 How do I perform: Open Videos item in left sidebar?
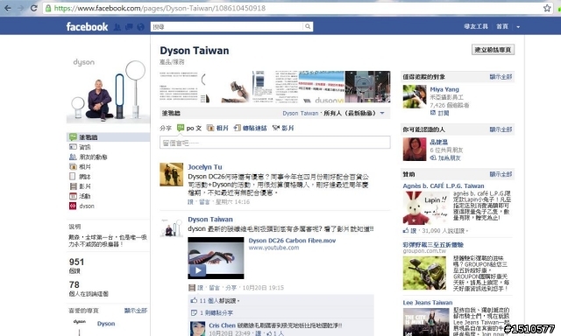85,186
